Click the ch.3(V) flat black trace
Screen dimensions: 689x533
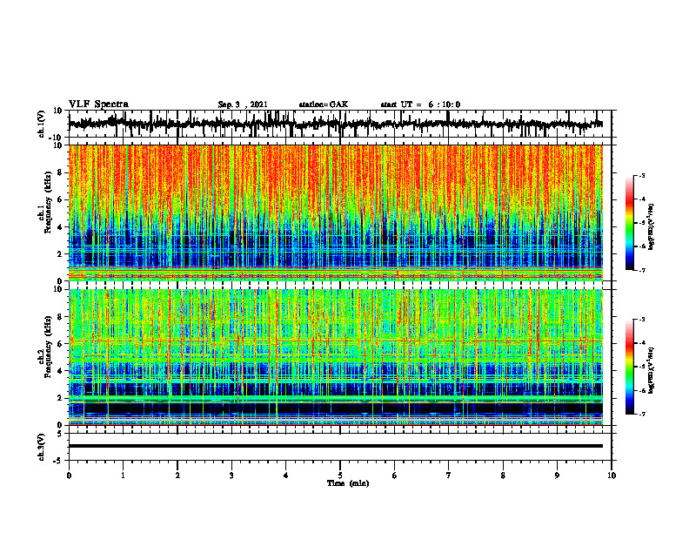335,446
